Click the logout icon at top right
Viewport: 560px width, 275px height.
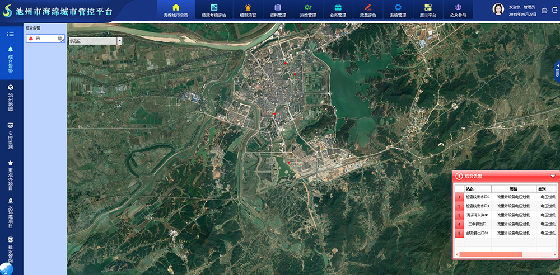pos(545,10)
